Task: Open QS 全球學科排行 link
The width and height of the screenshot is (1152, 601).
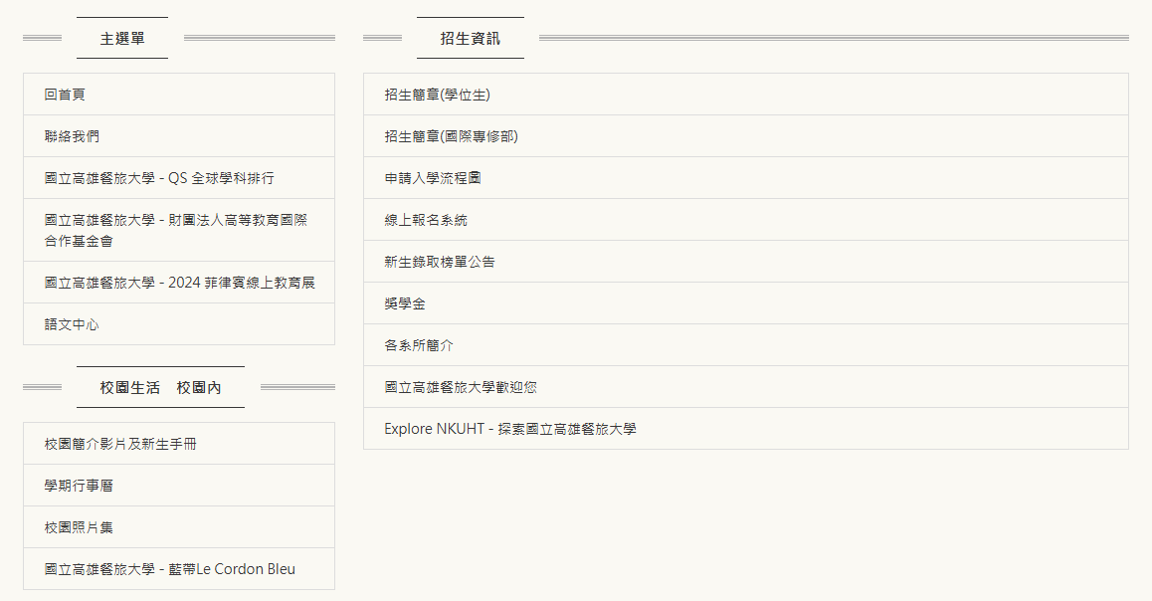Action: click(x=159, y=178)
